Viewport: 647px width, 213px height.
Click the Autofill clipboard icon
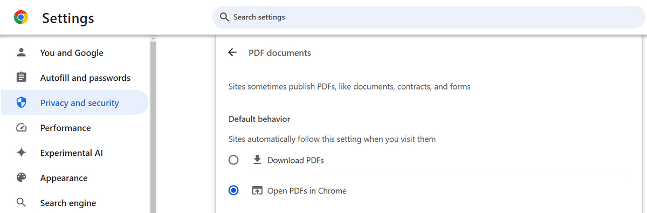pos(22,78)
